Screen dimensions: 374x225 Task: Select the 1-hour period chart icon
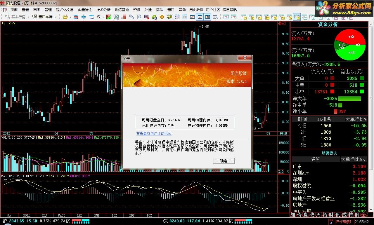(x=274, y=17)
